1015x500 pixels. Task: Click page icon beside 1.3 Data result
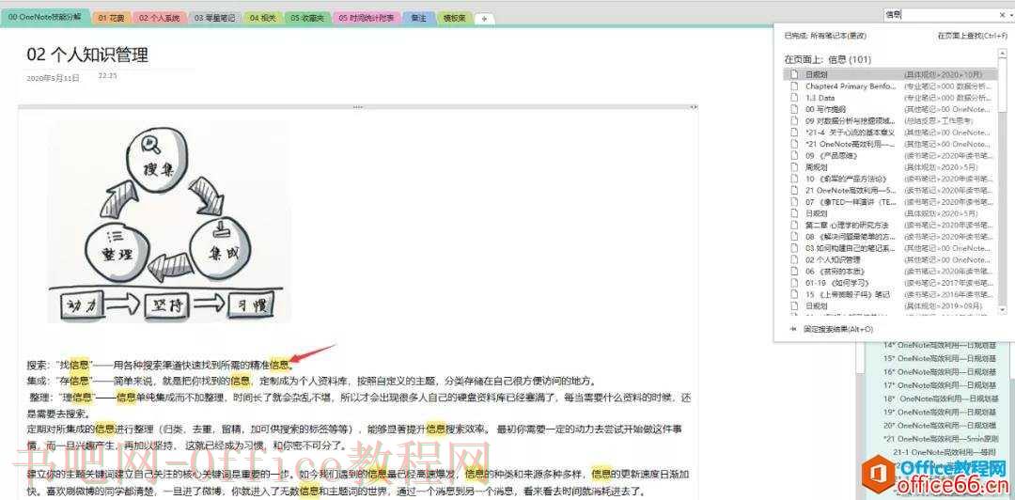tap(793, 98)
